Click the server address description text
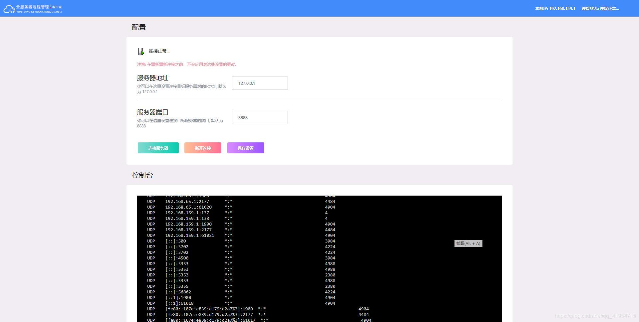Image resolution: width=639 pixels, height=322 pixels. (182, 89)
